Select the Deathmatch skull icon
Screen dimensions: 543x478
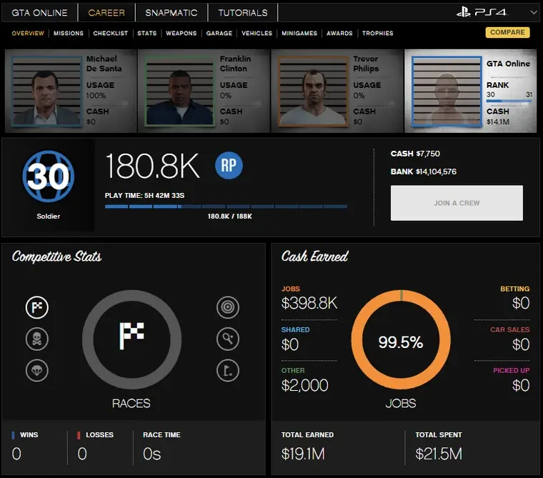coord(37,339)
